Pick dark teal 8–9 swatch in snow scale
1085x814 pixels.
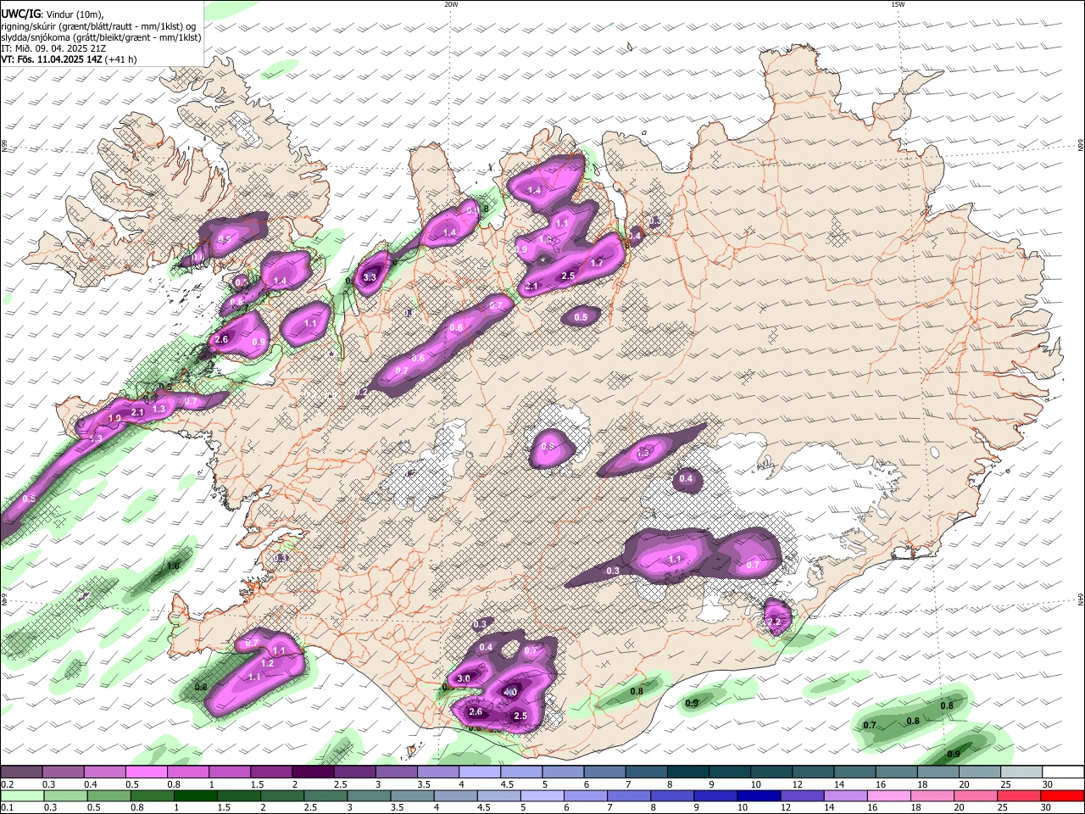coord(688,772)
